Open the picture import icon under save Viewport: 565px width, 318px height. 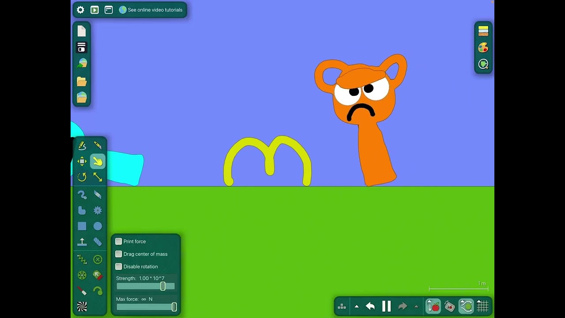82,64
